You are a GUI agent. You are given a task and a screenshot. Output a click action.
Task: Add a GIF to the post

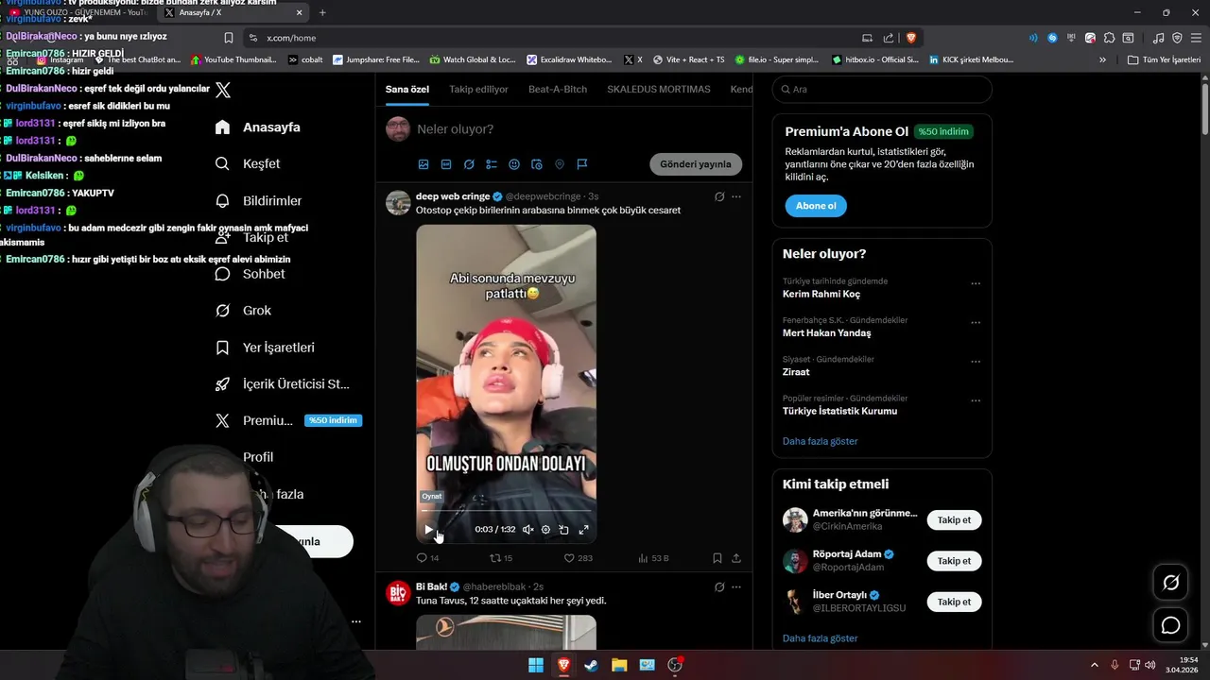point(446,164)
